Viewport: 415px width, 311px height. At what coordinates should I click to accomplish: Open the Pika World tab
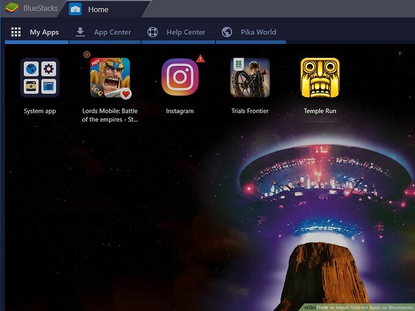pyautogui.click(x=251, y=32)
